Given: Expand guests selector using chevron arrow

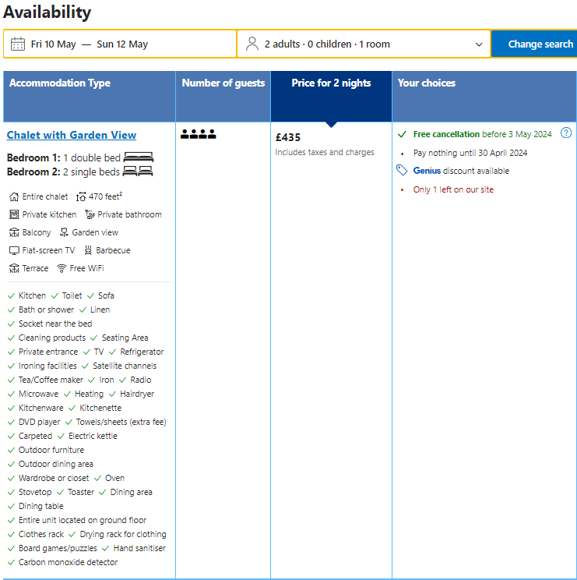Looking at the screenshot, I should click(x=479, y=44).
